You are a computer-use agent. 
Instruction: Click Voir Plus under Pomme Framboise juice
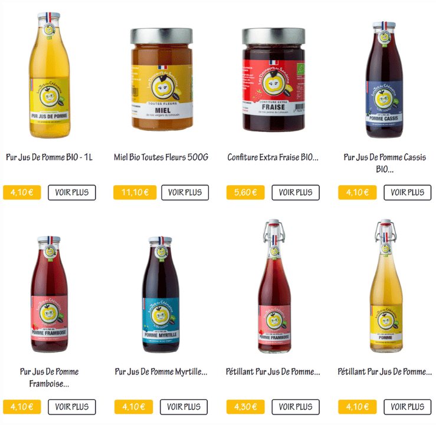[x=72, y=407]
